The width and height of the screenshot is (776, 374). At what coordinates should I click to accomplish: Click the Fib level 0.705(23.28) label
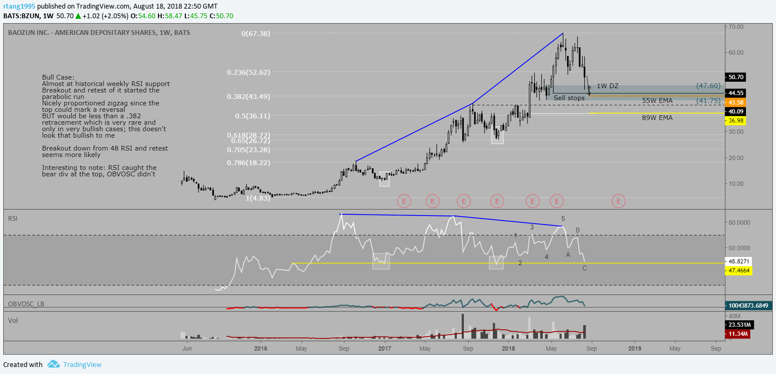pos(248,149)
